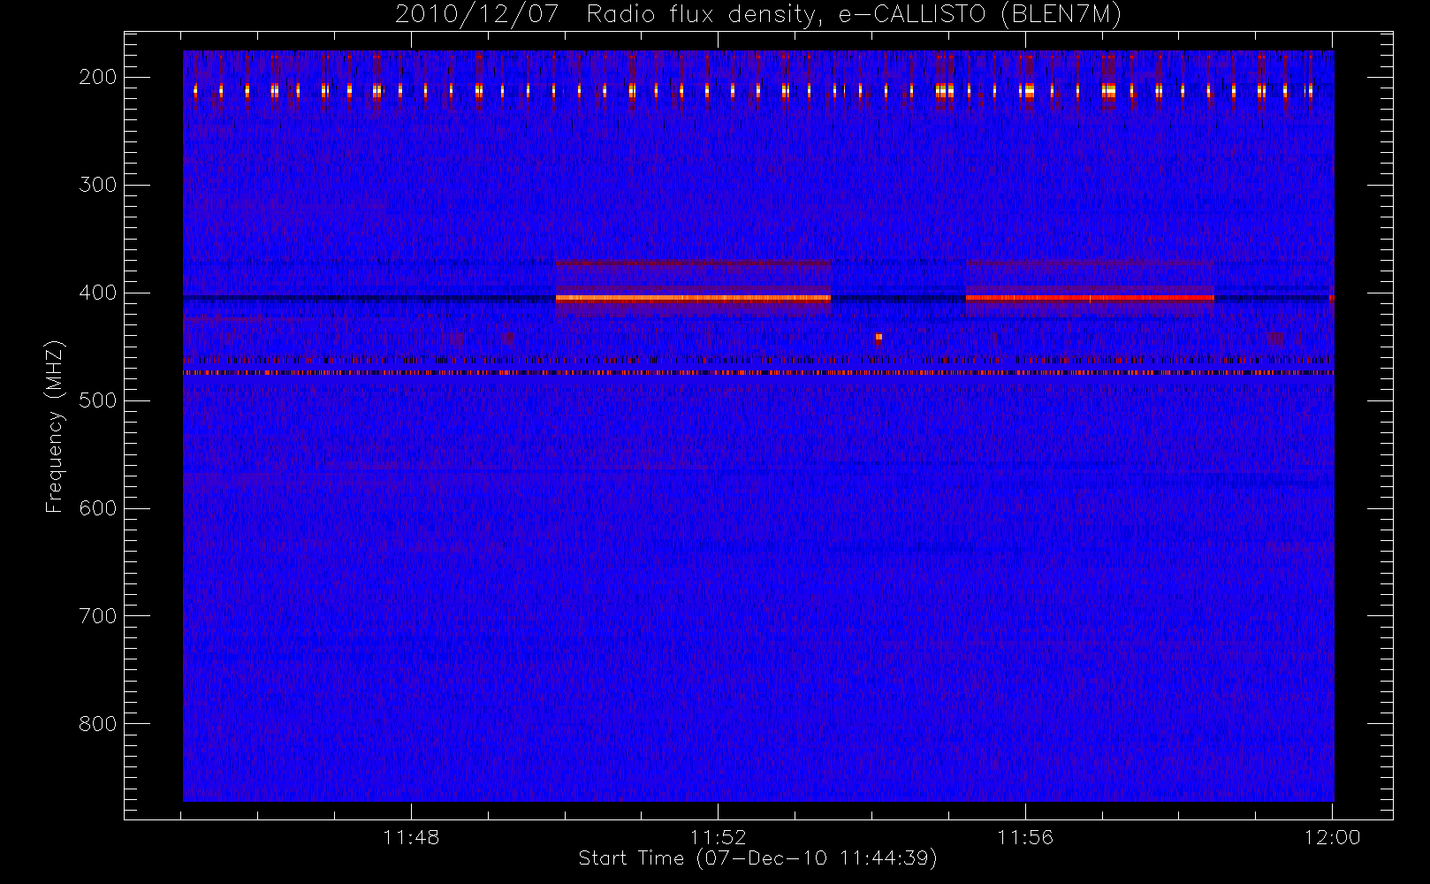Click the 600 frequency tick label
The width and height of the screenshot is (1430, 884).
click(x=97, y=508)
